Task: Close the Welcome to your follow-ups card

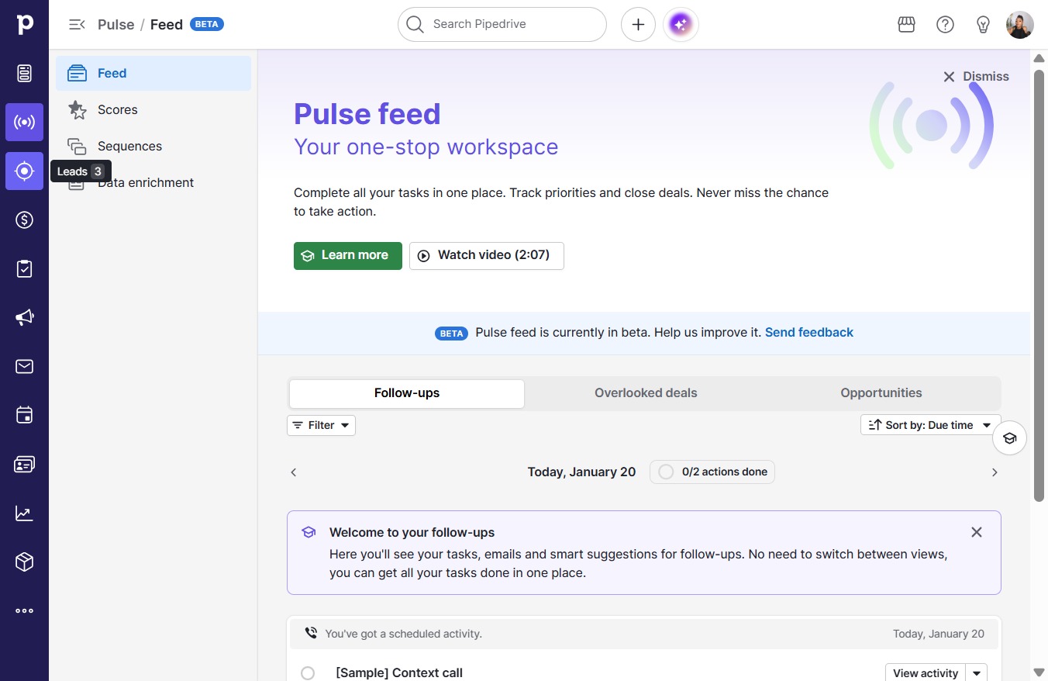Action: (x=977, y=532)
